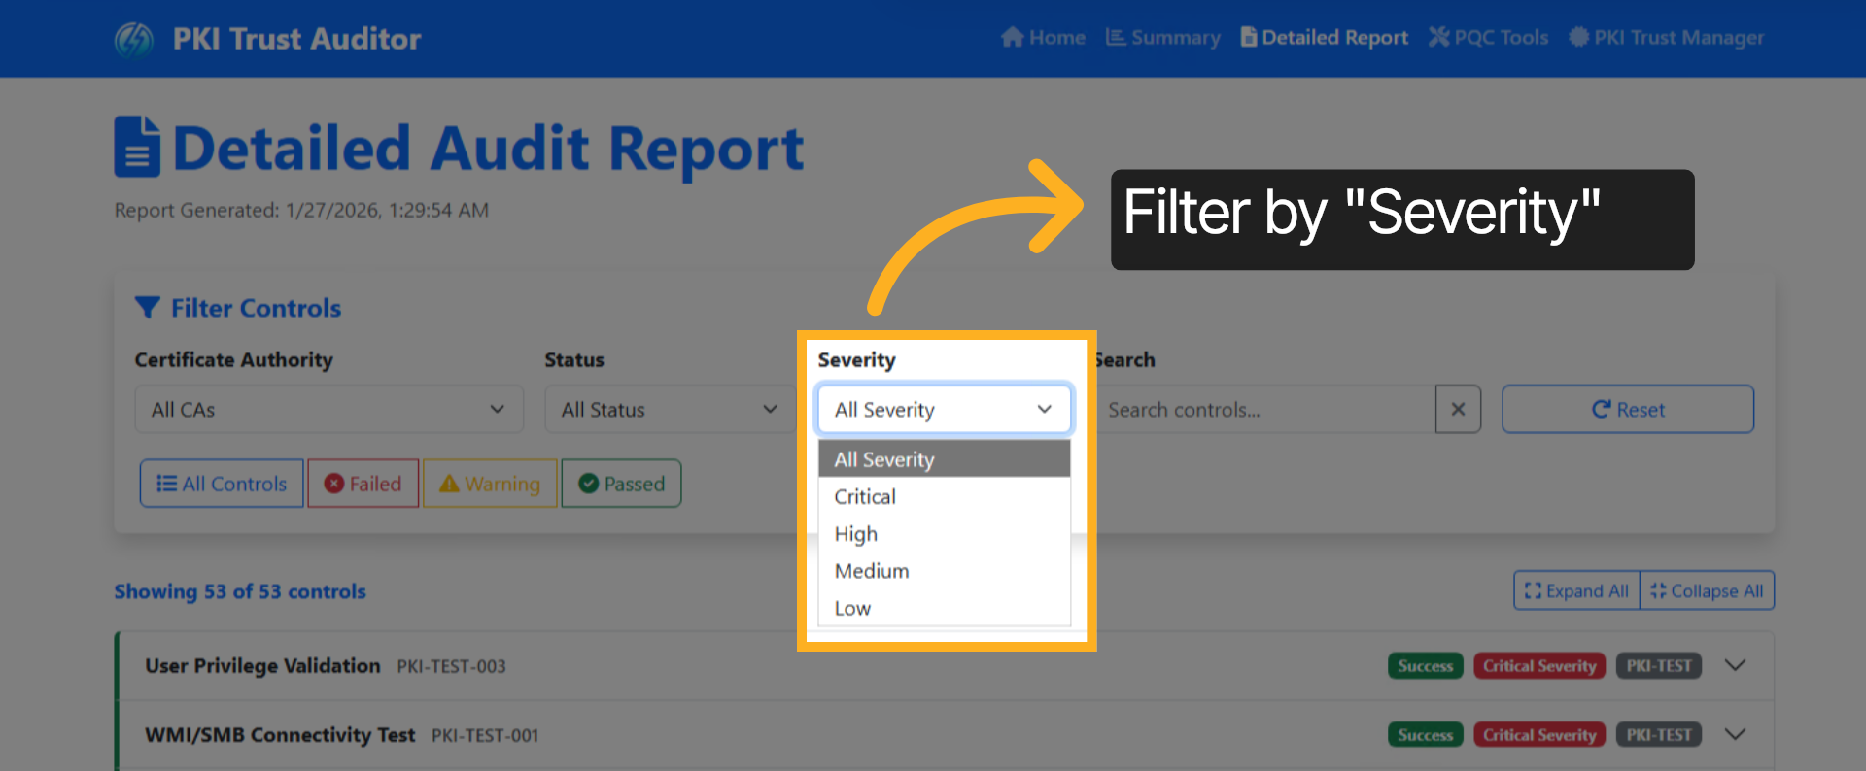Click the Success badge on User Privilege Validation
1866x771 pixels.
pyautogui.click(x=1426, y=666)
